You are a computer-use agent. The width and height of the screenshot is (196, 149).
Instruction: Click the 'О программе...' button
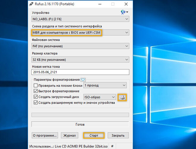point(45,135)
